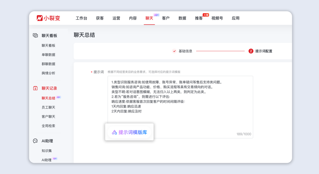Image resolution: width=319 pixels, height=174 pixels.
Task: Switch to the 客户 tab
Action: 165,18
